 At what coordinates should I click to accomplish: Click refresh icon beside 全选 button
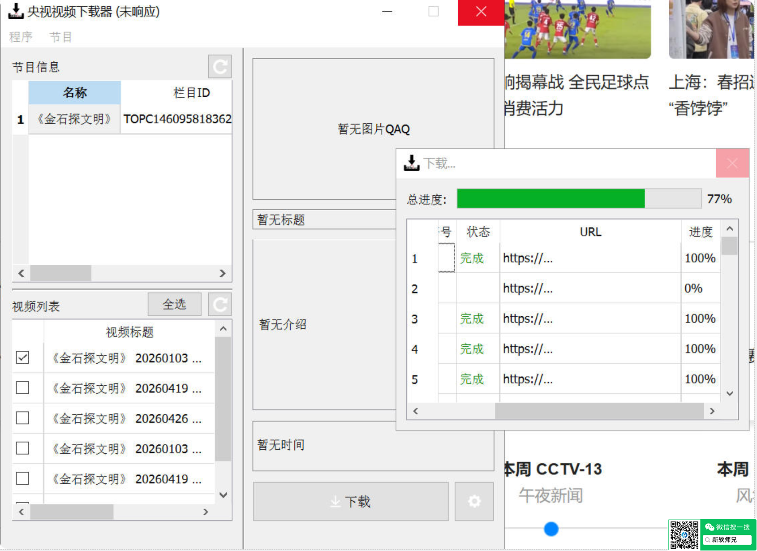click(x=219, y=305)
